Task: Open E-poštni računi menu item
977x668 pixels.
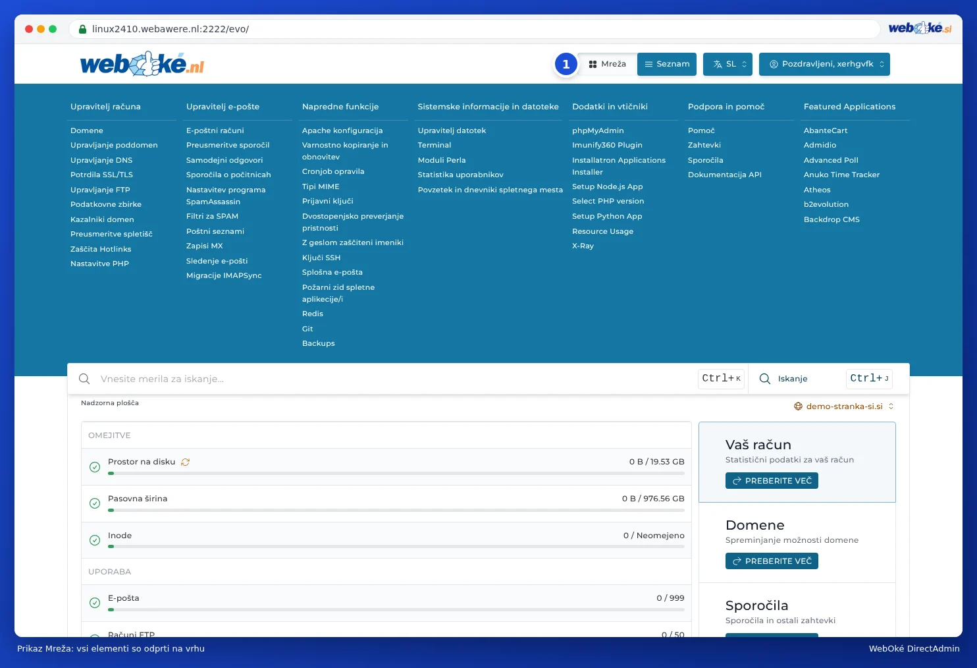Action: coord(215,130)
